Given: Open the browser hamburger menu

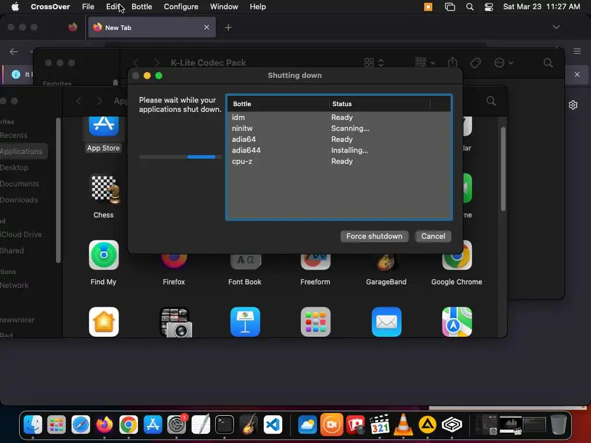Looking at the screenshot, I should [577, 51].
